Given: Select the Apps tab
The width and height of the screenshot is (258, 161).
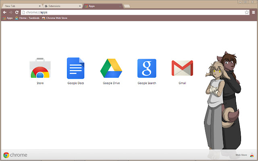Looking at the screenshot, I should [x=103, y=6].
